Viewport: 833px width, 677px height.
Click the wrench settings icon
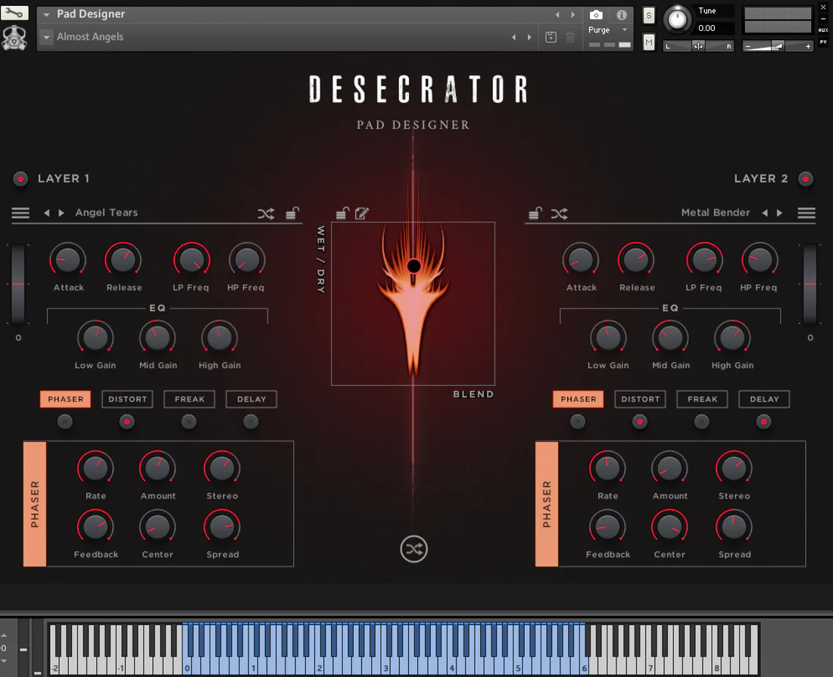coord(15,13)
